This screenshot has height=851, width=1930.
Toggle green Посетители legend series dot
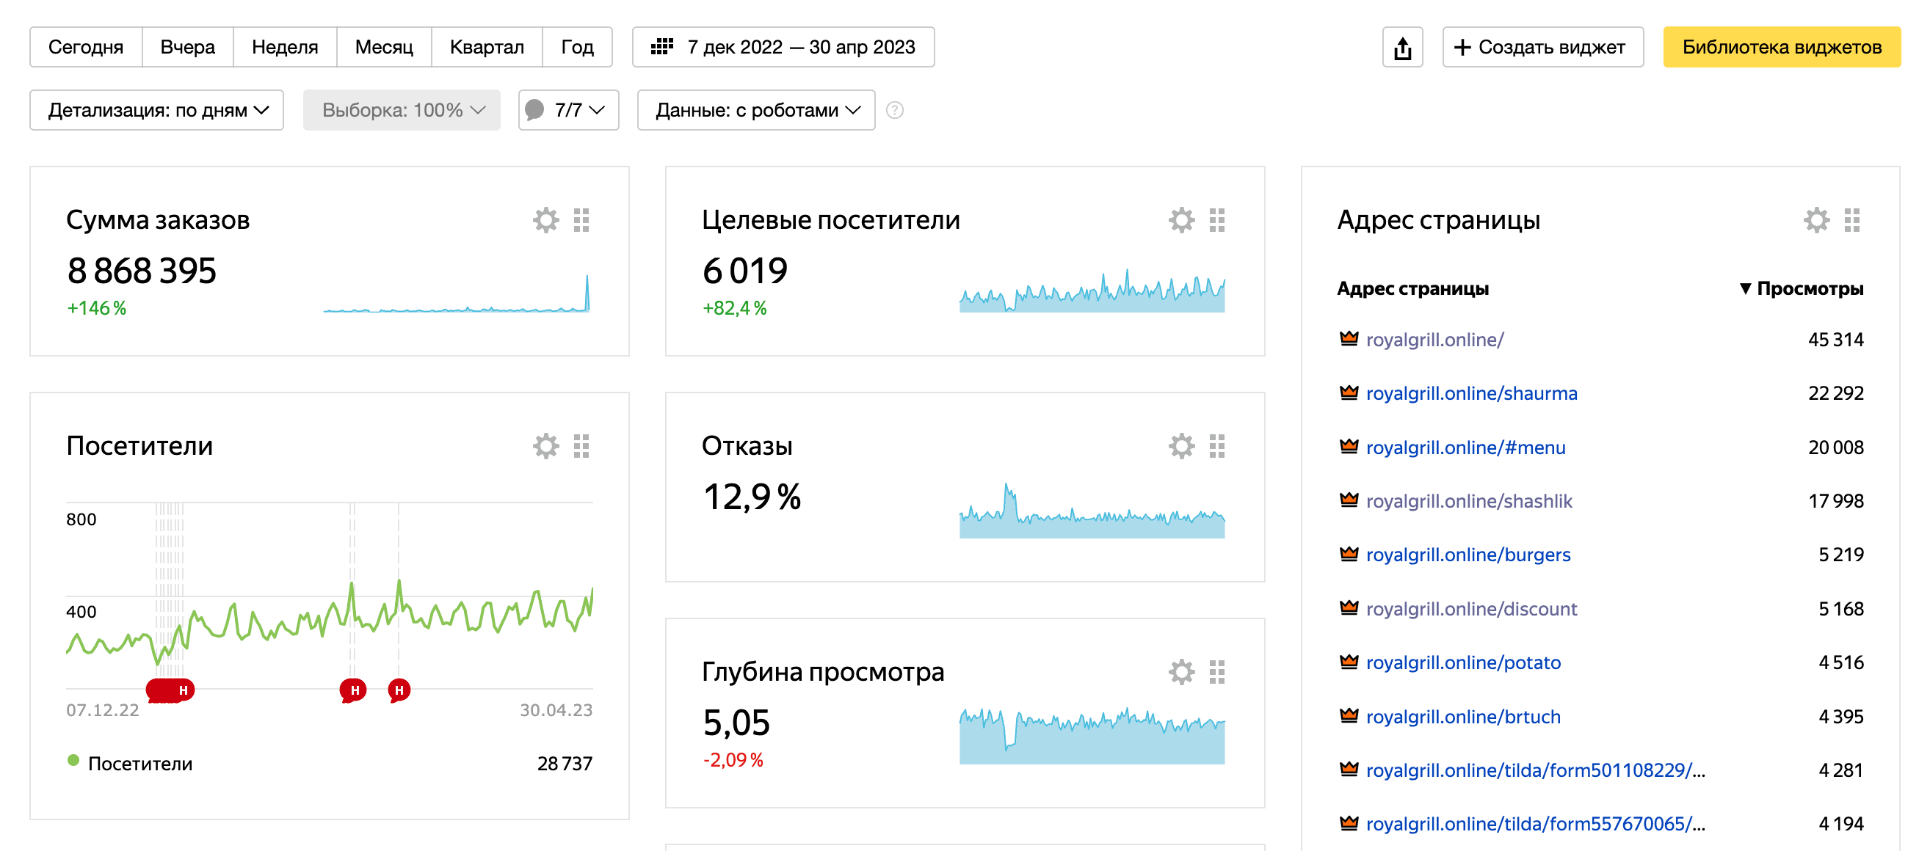pos(73,761)
